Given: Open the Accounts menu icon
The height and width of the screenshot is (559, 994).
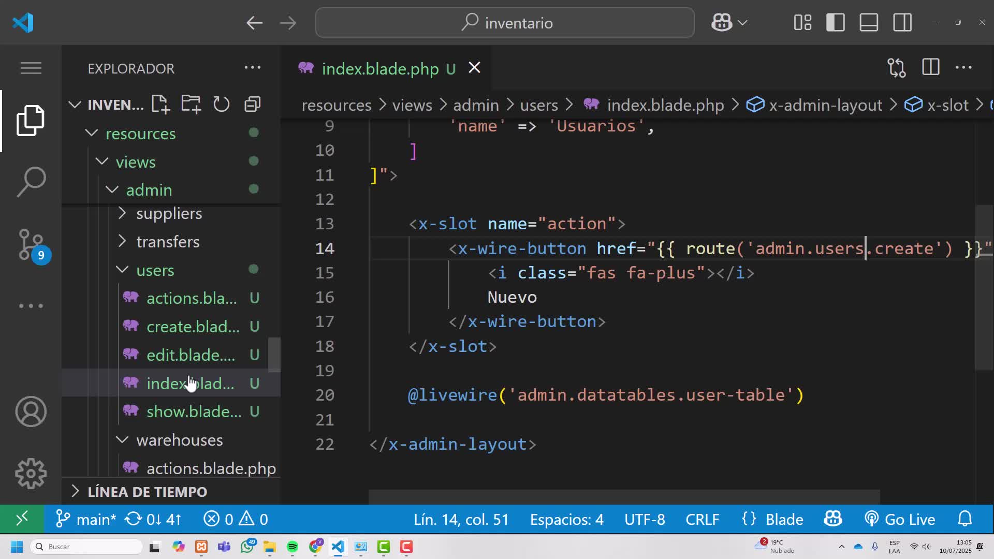Looking at the screenshot, I should coord(31,411).
